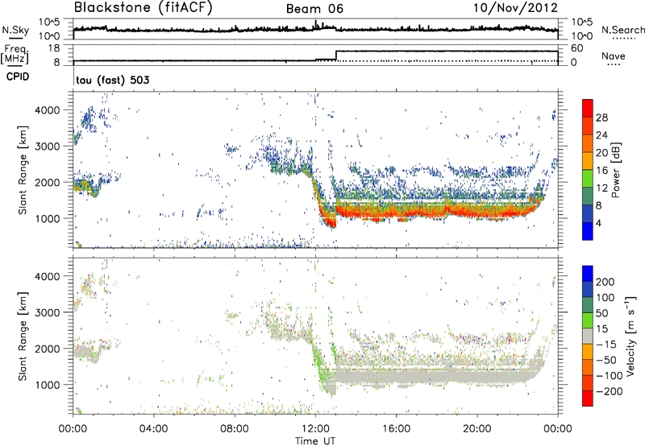
Task: Click the Slant Range label on power panel
Action: [x=23, y=170]
